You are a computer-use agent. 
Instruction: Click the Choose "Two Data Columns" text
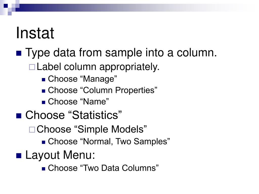103,168
